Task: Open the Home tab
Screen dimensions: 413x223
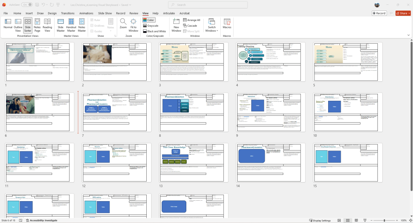Action: click(17, 13)
